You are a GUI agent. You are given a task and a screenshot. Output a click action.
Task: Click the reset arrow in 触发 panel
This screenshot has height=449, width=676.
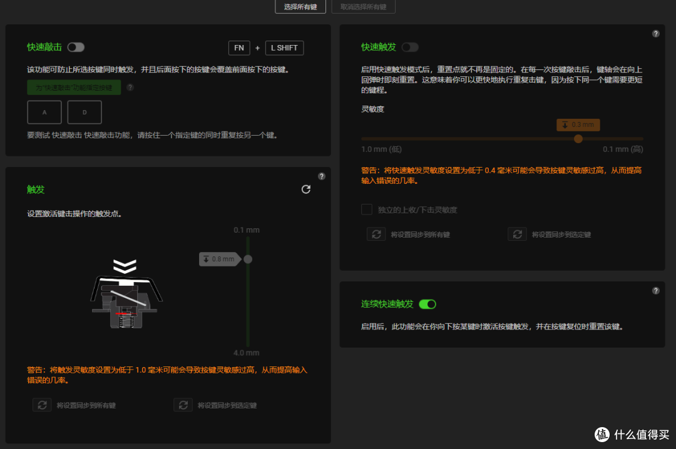[x=306, y=189]
